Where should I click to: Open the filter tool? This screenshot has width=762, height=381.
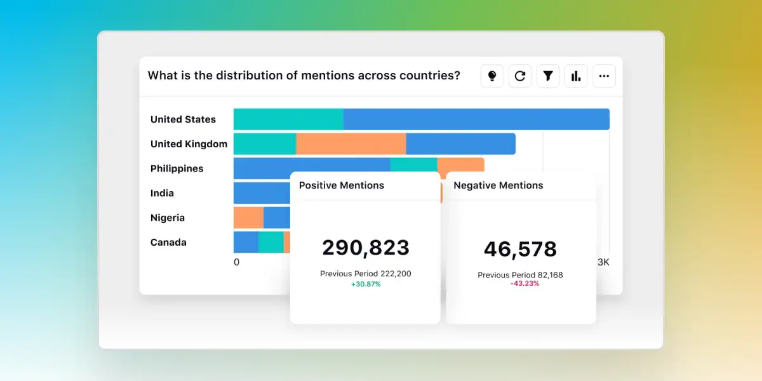548,76
